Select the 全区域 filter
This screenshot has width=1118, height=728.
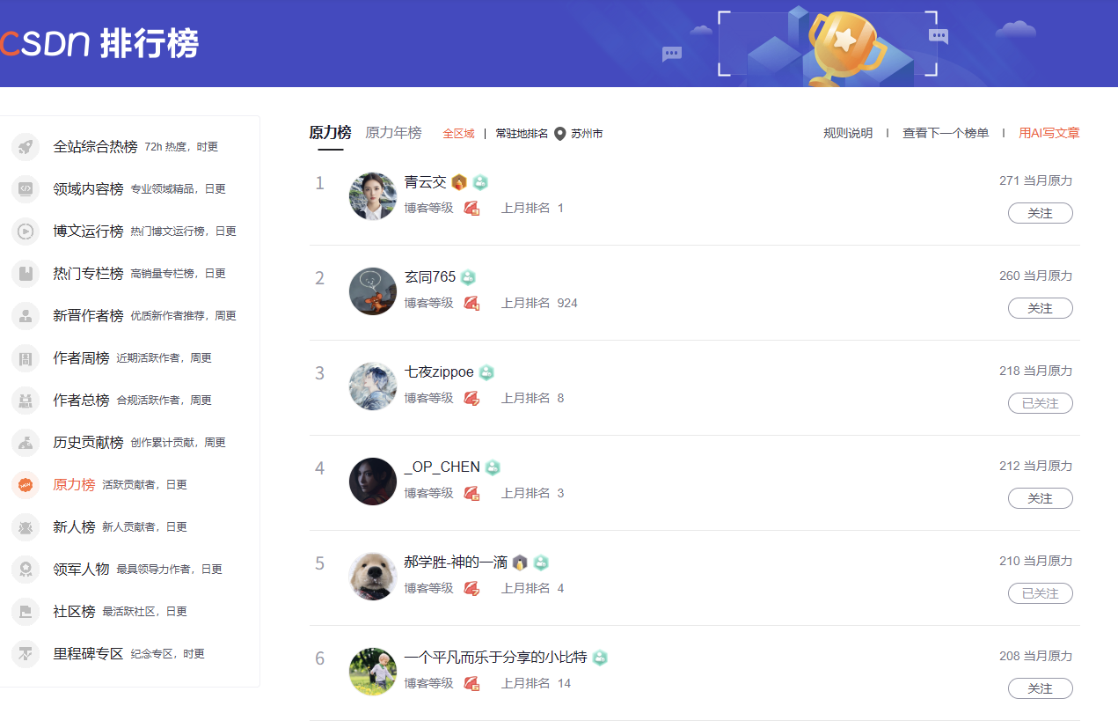coord(458,134)
